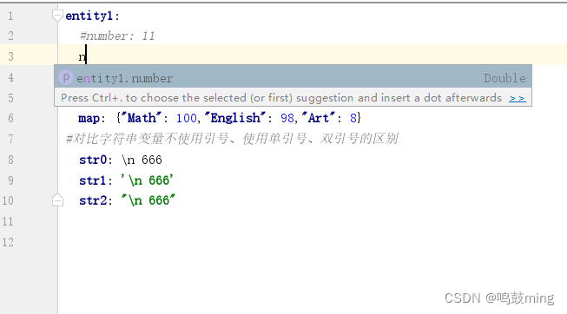The image size is (567, 314).
Task: Click the fold end marker on line 10
Action: click(57, 200)
